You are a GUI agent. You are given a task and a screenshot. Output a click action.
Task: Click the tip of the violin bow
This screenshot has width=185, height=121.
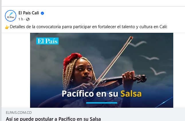click(131, 38)
